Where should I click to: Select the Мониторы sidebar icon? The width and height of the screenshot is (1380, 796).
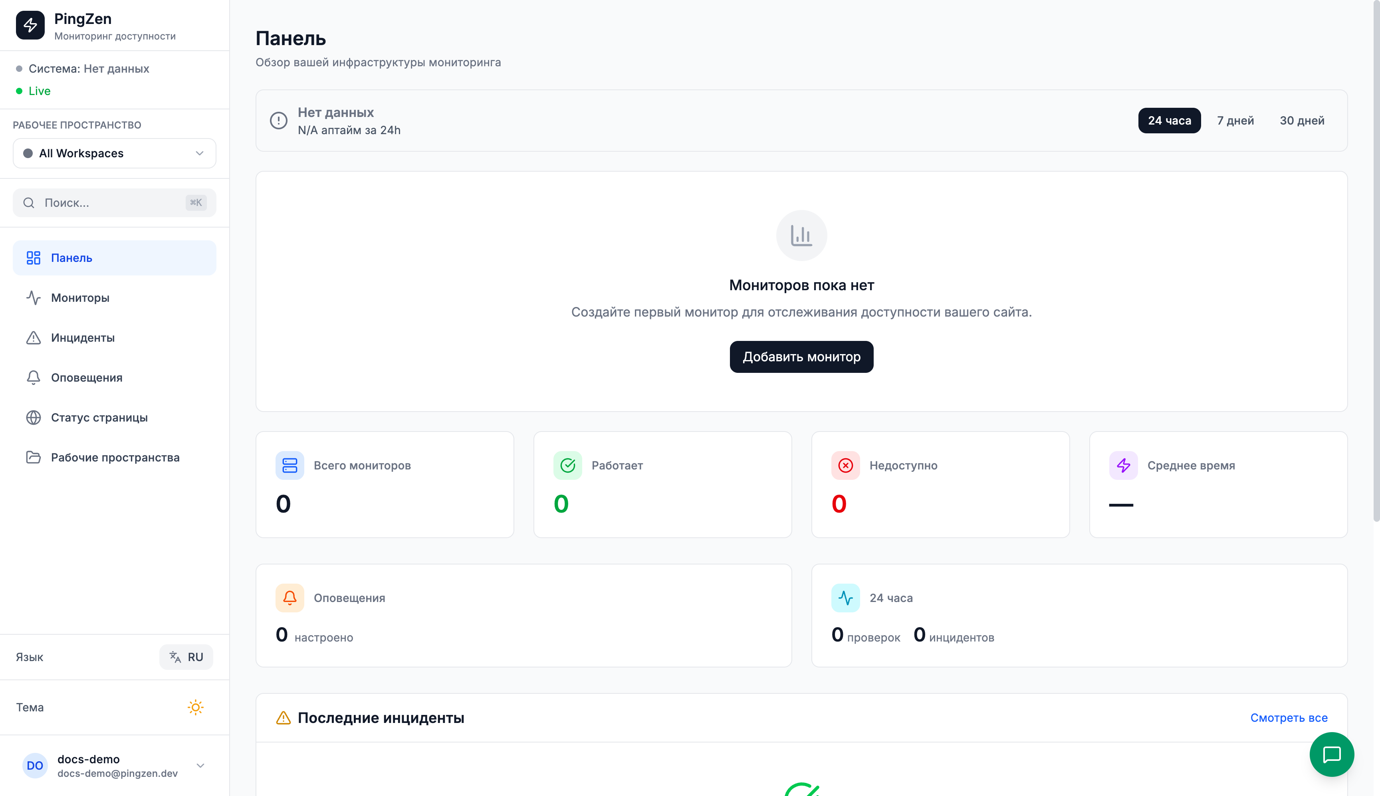[x=34, y=298]
